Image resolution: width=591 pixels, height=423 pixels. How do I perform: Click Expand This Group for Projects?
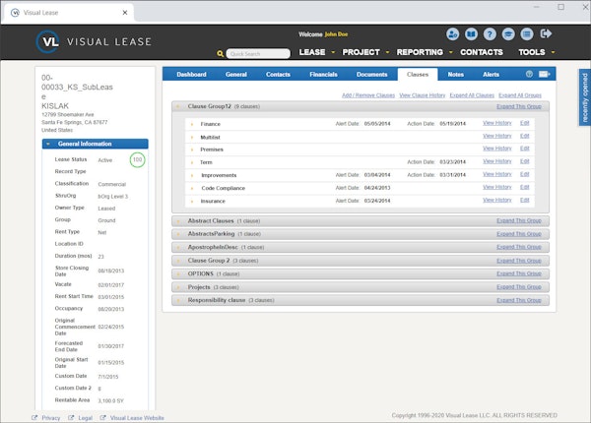click(519, 287)
